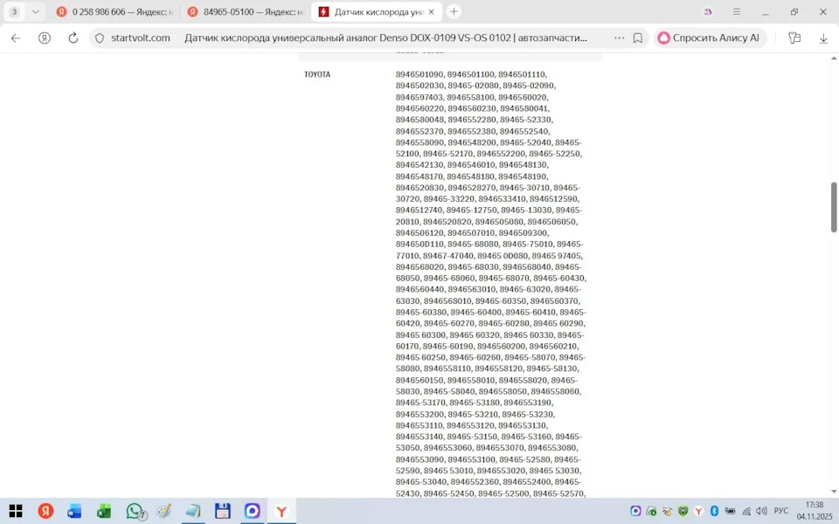Open the browser hamburger menu
The height and width of the screenshot is (524, 839).
pyautogui.click(x=737, y=11)
